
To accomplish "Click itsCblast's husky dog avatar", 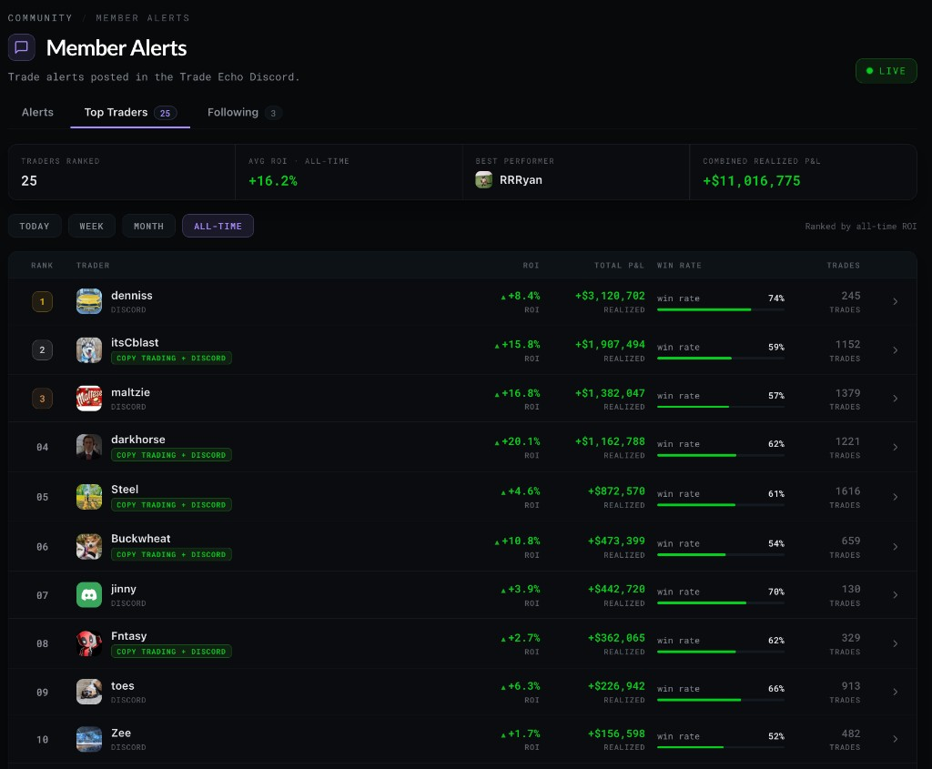I will 89,350.
